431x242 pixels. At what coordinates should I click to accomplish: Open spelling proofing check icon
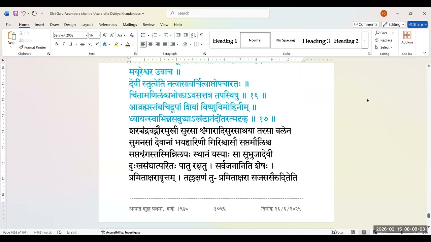(x=60, y=232)
